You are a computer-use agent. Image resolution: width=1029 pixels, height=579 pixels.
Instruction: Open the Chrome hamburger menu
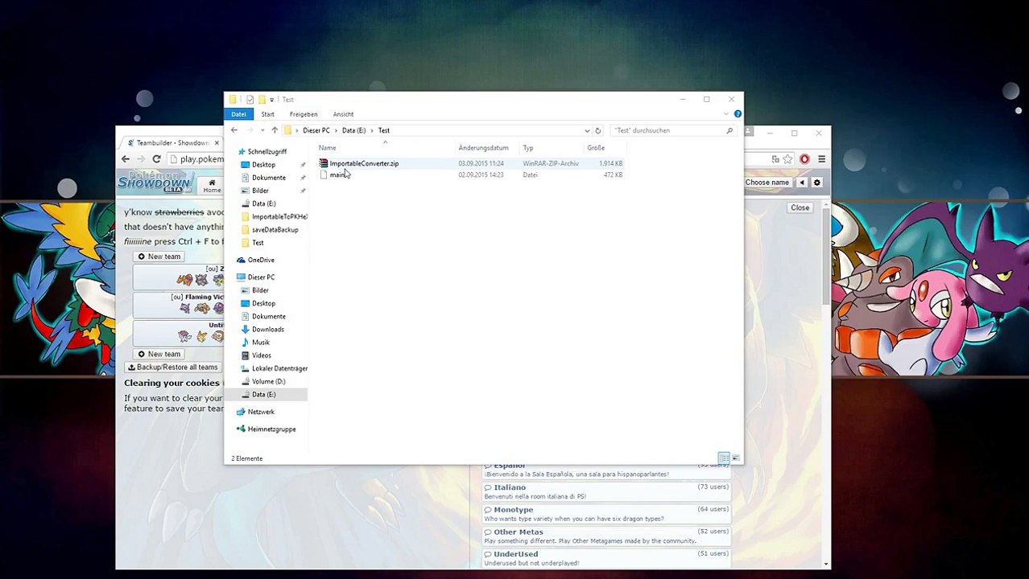tap(821, 159)
